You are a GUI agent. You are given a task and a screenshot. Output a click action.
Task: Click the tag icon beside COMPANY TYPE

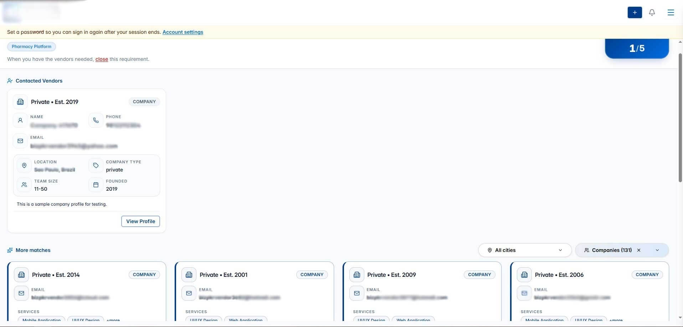pos(96,165)
